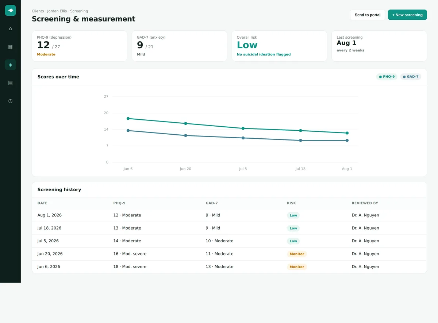Open the Last screening card
The height and width of the screenshot is (323, 438).
click(379, 46)
